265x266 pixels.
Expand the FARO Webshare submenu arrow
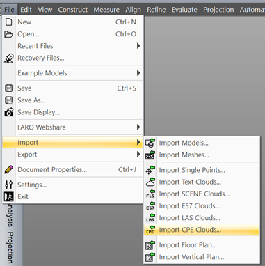pyautogui.click(x=138, y=127)
